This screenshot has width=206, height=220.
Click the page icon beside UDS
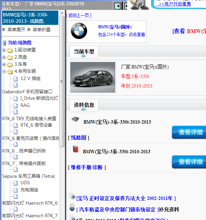pos(16,183)
